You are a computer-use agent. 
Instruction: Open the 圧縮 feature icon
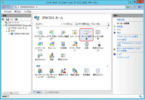(86, 45)
